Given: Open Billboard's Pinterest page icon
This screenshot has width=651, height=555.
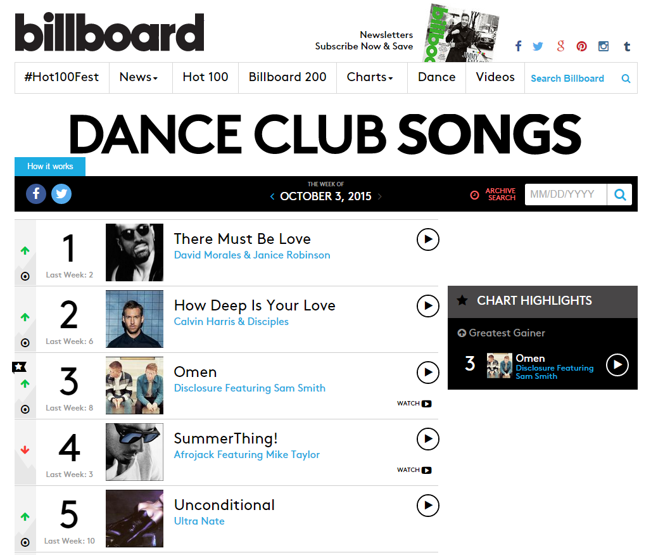Looking at the screenshot, I should [581, 46].
